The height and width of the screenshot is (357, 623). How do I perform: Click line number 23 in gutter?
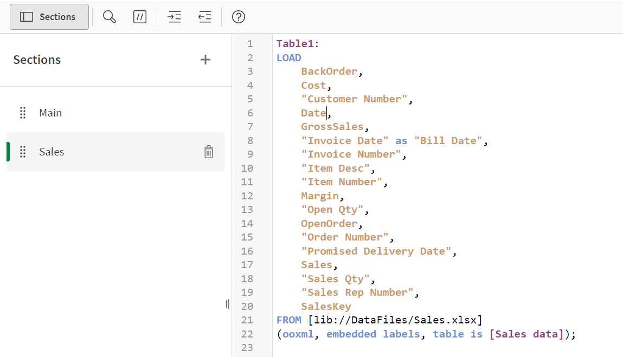[247, 347]
